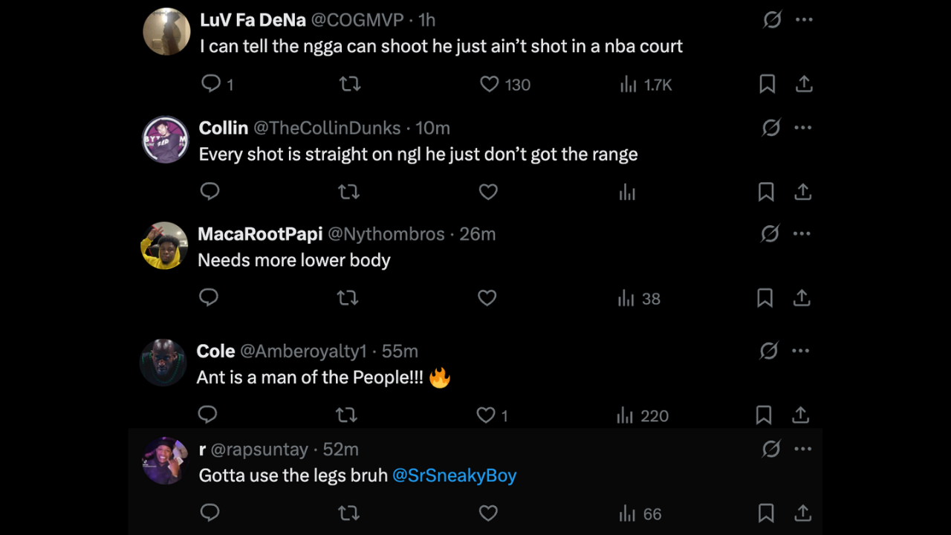Open more options on rapsuntay's tweet
951x535 pixels.
803,448
